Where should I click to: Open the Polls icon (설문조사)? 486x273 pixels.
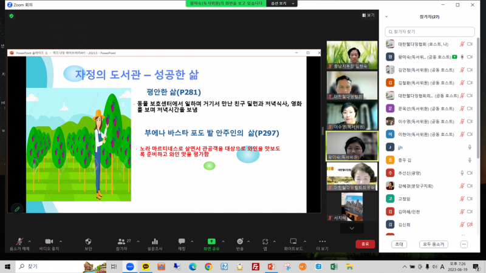coord(155,241)
